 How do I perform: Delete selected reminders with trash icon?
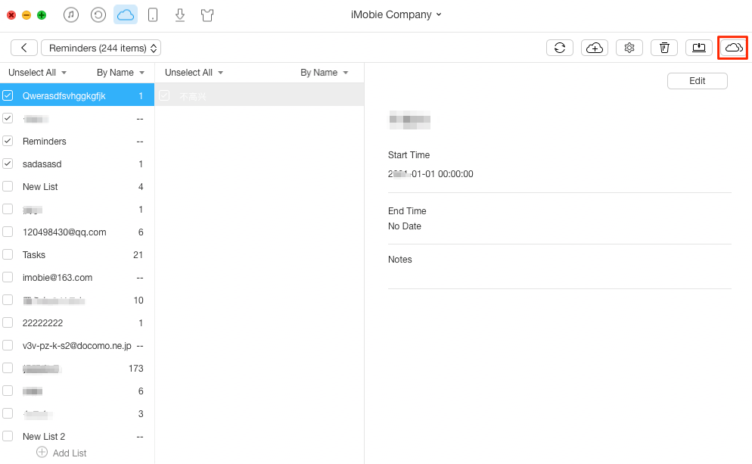[664, 48]
